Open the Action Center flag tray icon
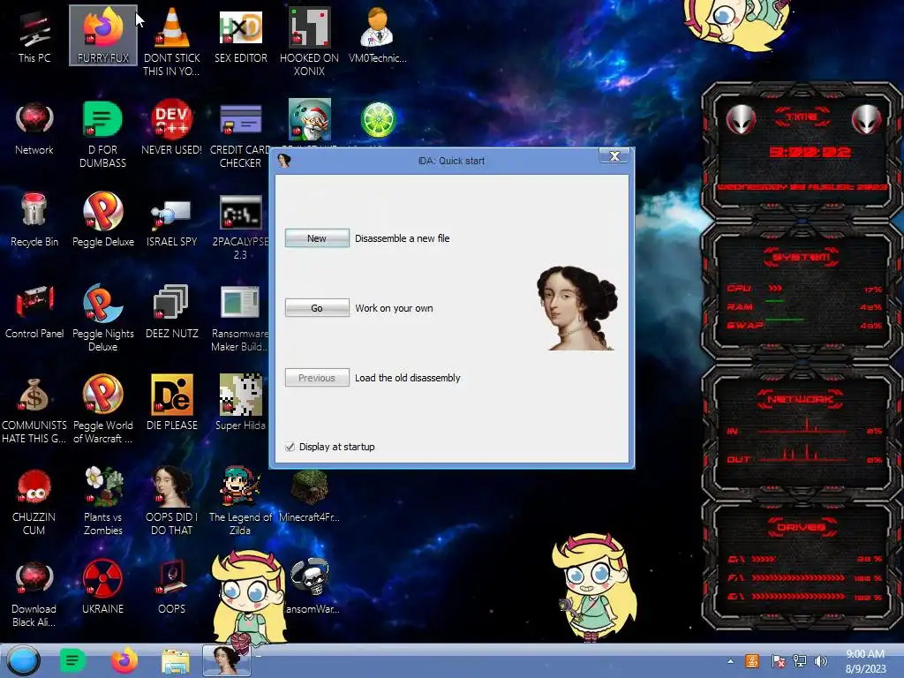This screenshot has height=678, width=904. (778, 661)
